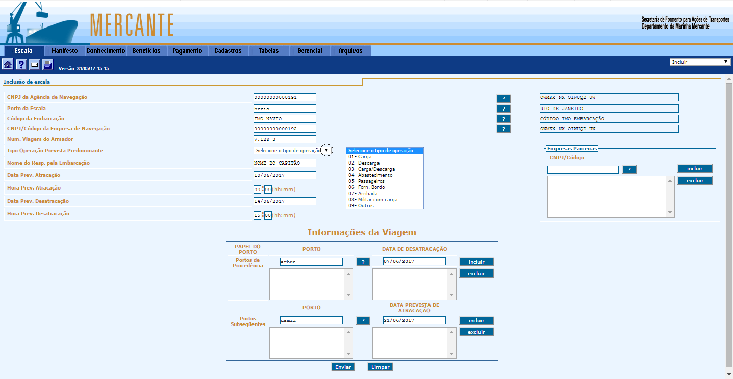This screenshot has width=733, height=379.
Task: Choose '09- Outros' operation type
Action: coord(385,206)
